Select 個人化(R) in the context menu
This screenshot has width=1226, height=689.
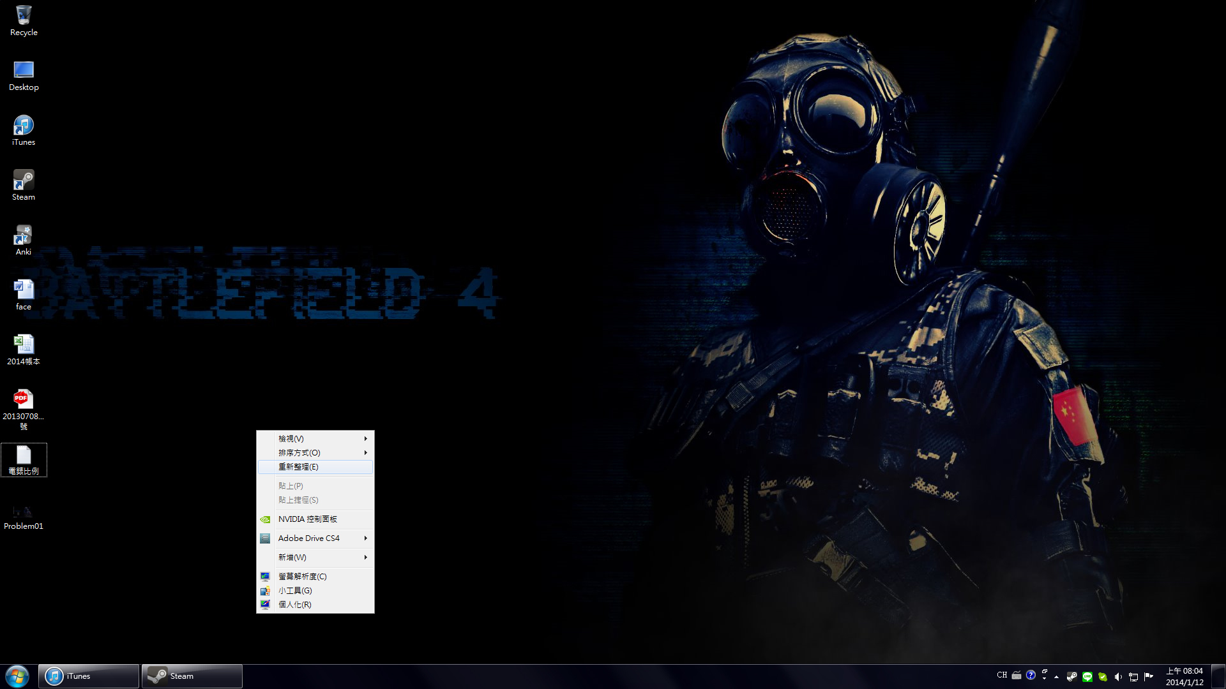[x=295, y=604]
